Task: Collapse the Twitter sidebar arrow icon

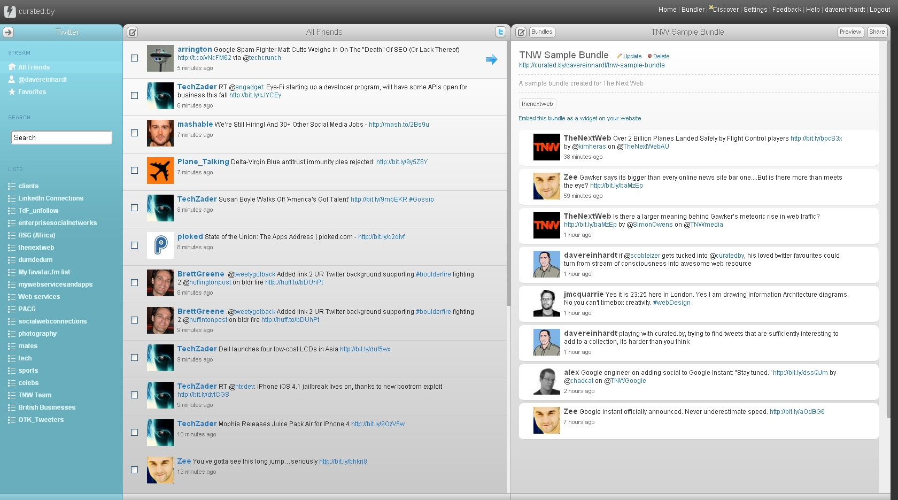Action: click(x=8, y=32)
